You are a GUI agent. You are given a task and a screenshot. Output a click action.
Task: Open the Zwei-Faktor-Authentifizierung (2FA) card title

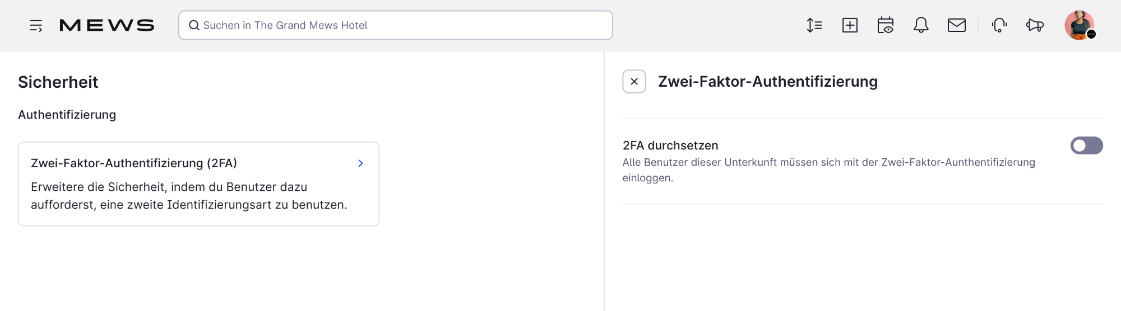point(134,163)
